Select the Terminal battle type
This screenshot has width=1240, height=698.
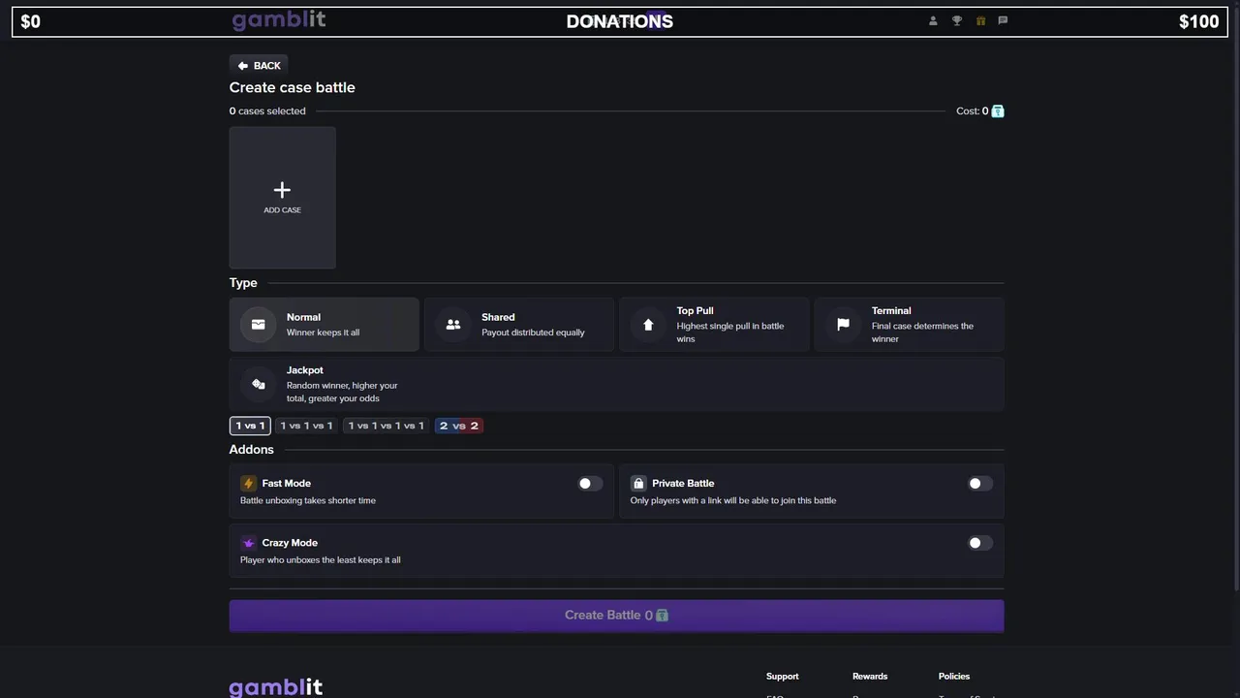click(x=909, y=325)
